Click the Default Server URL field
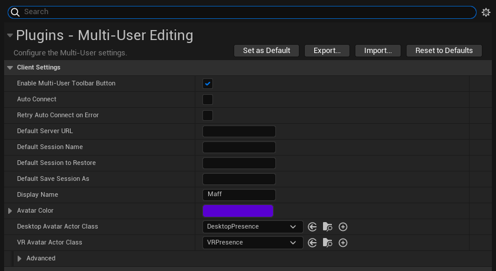The image size is (496, 271). (239, 131)
